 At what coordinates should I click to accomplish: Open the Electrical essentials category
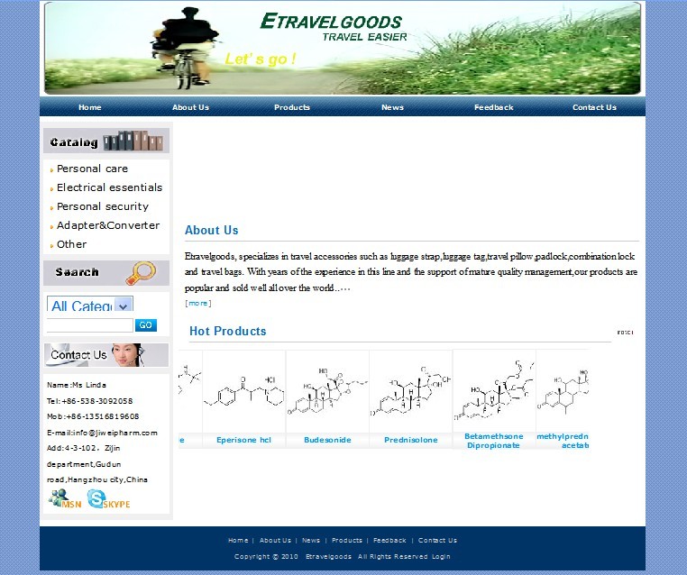tap(109, 187)
